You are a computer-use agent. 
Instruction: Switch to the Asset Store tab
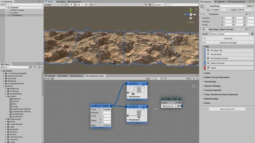75,2
